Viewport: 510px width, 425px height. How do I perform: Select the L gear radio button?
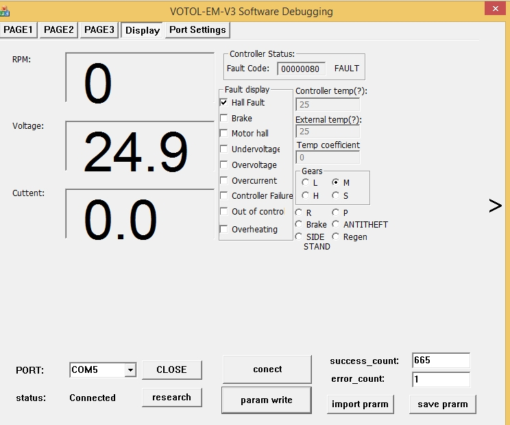coord(305,182)
